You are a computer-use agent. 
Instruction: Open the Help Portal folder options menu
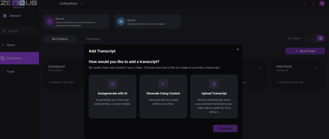click(316, 67)
